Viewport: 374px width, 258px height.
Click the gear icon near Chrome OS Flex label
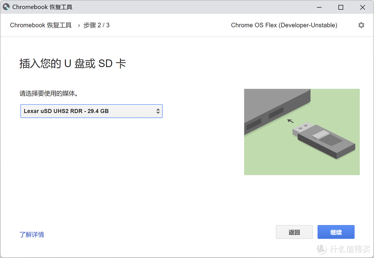point(361,25)
